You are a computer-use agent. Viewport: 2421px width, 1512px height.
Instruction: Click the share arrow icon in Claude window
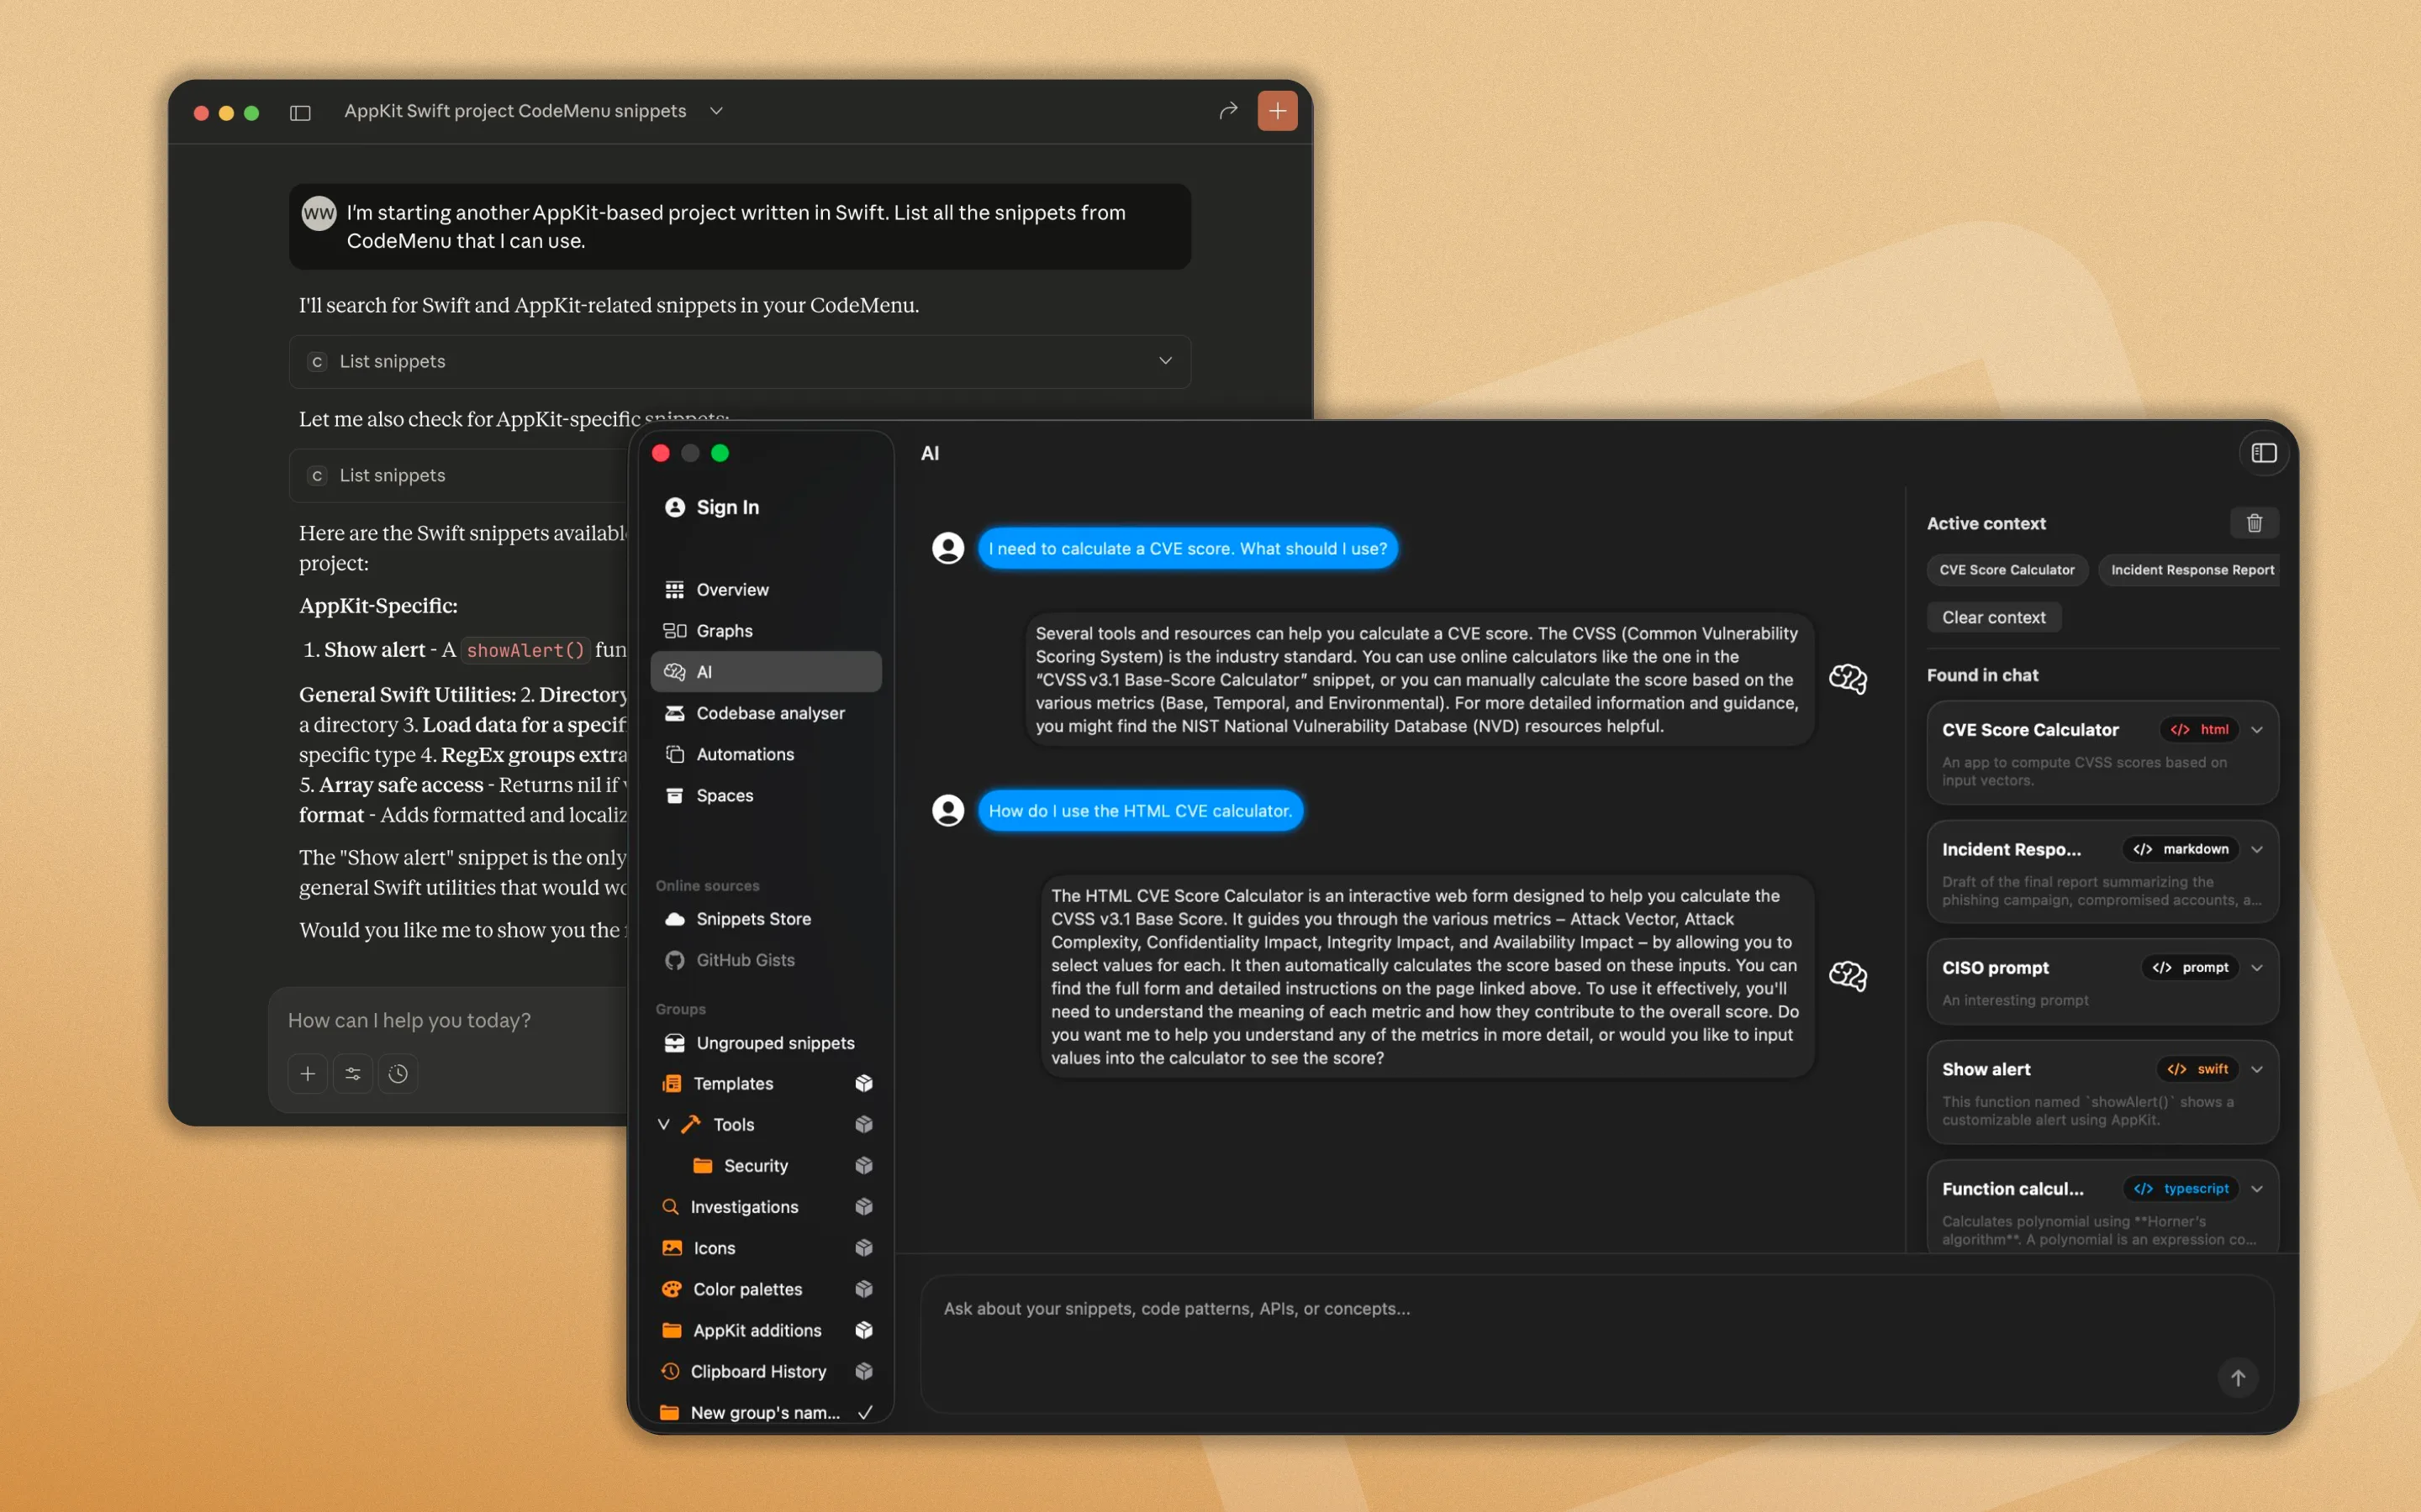tap(1227, 110)
